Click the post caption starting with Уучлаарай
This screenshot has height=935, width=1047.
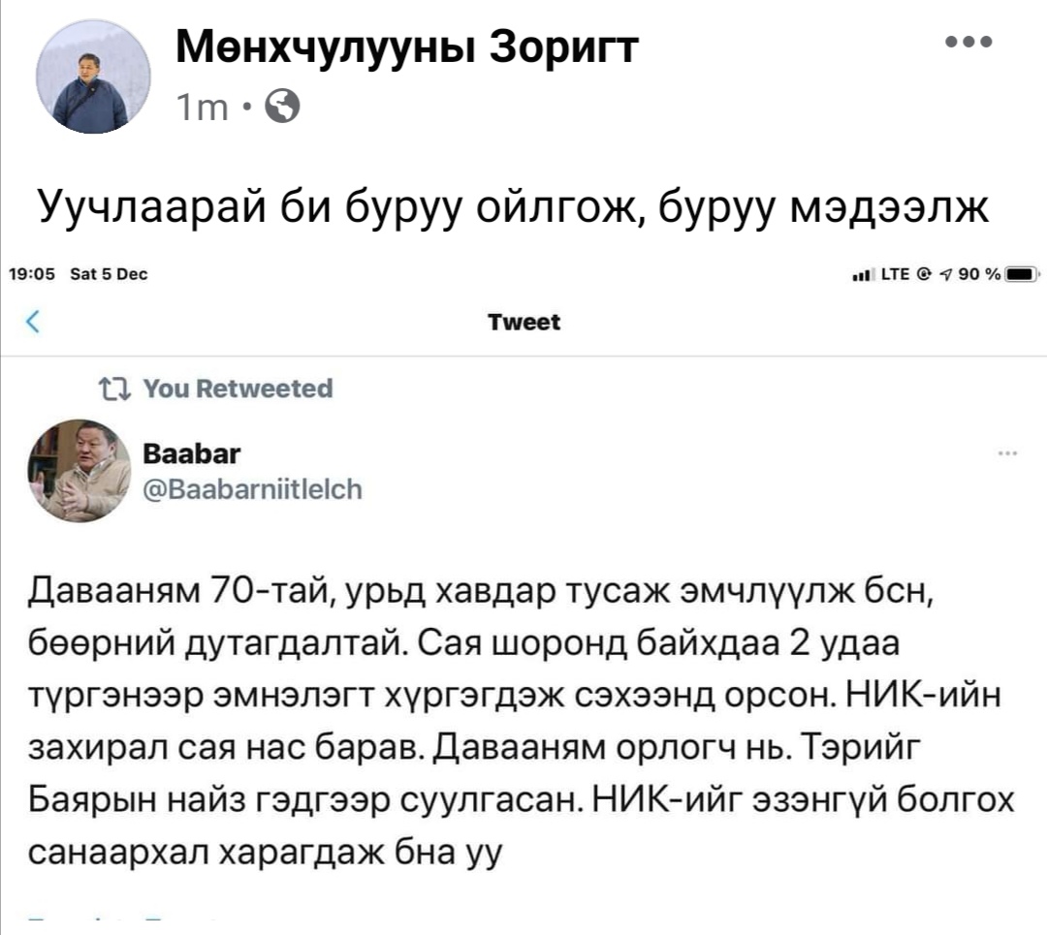pos(513,204)
